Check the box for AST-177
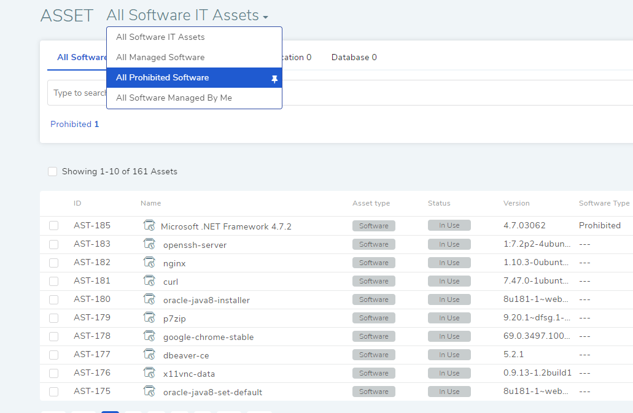The width and height of the screenshot is (633, 413). pos(53,355)
